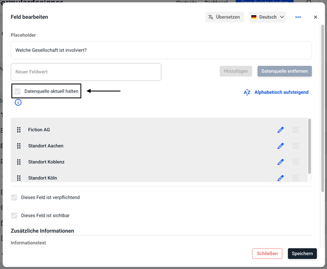Toggle Dieses Feld ist verpflichtend checkbox

(x=14, y=197)
